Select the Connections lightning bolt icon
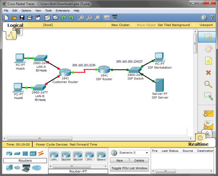Screen dimensions: 218x176 [x=41, y=153]
